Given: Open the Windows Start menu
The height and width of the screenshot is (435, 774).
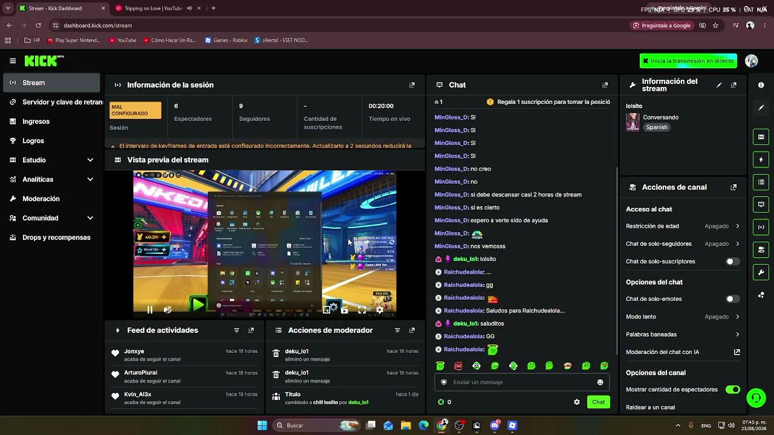Looking at the screenshot, I should point(262,425).
